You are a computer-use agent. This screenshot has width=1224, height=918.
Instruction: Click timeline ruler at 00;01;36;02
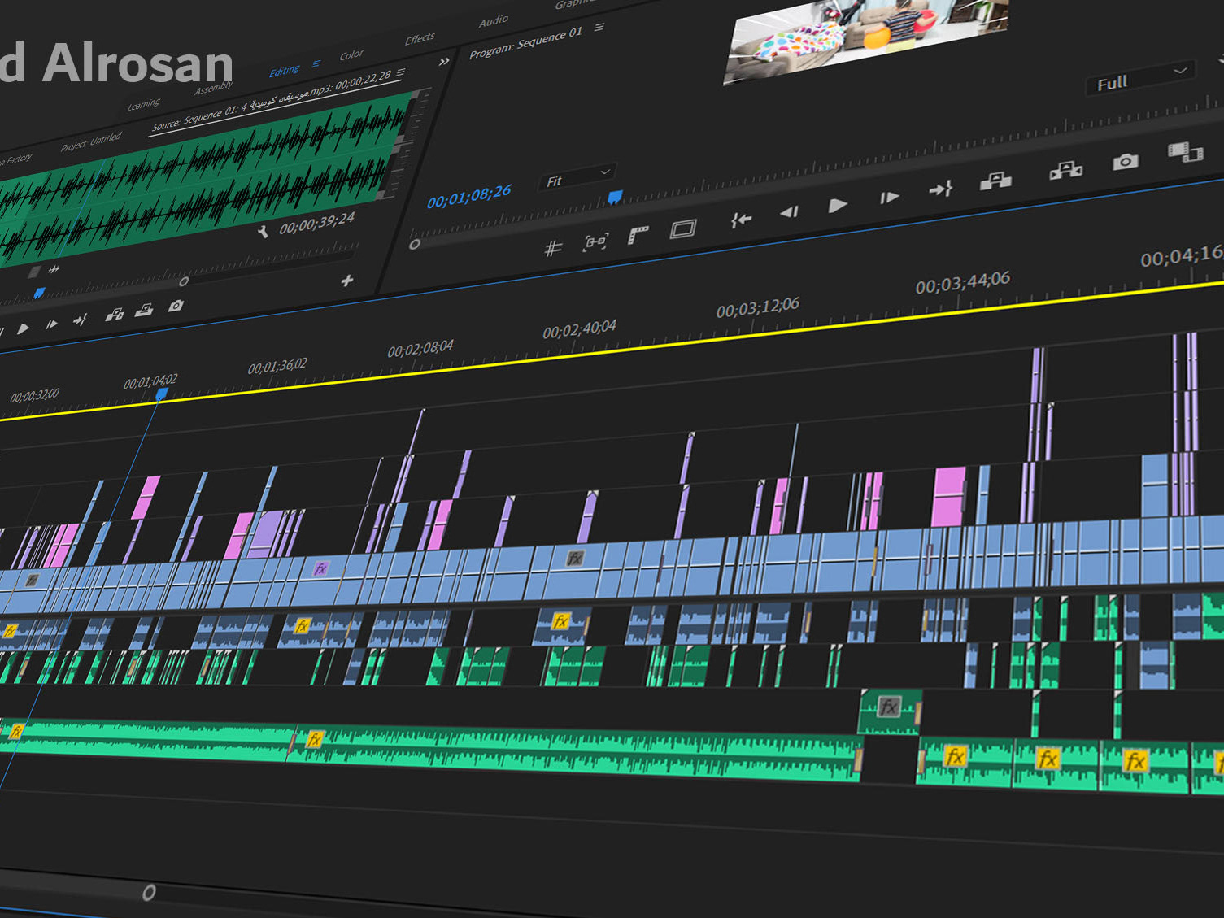[277, 367]
